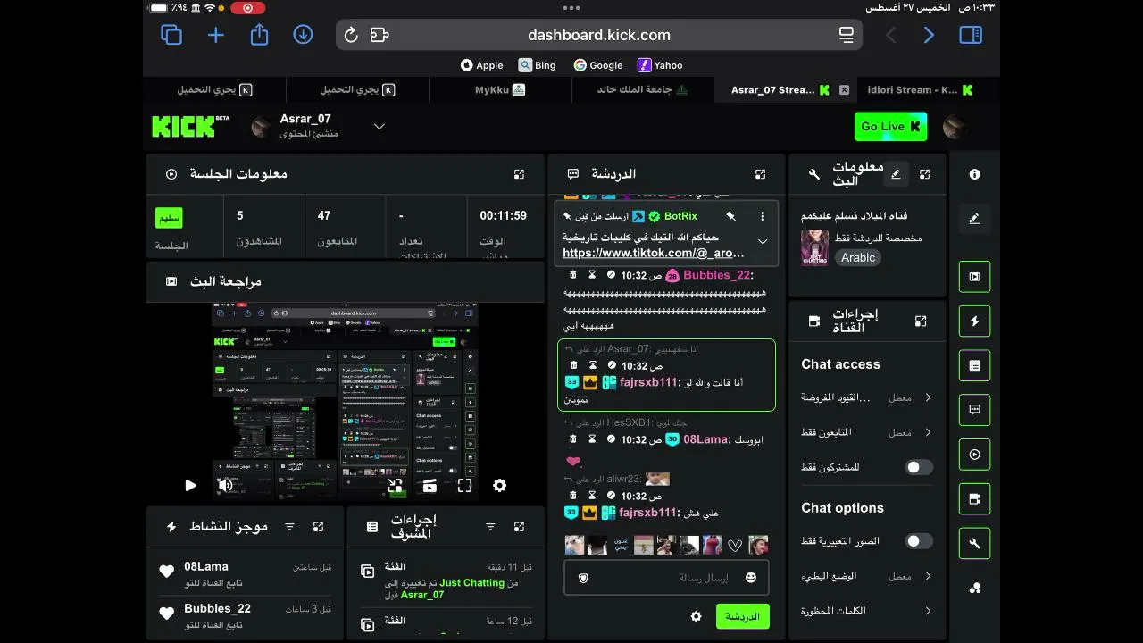Enable emotes-only mode (الصور التعبيرية فقط)
1143x643 pixels.
coord(919,541)
